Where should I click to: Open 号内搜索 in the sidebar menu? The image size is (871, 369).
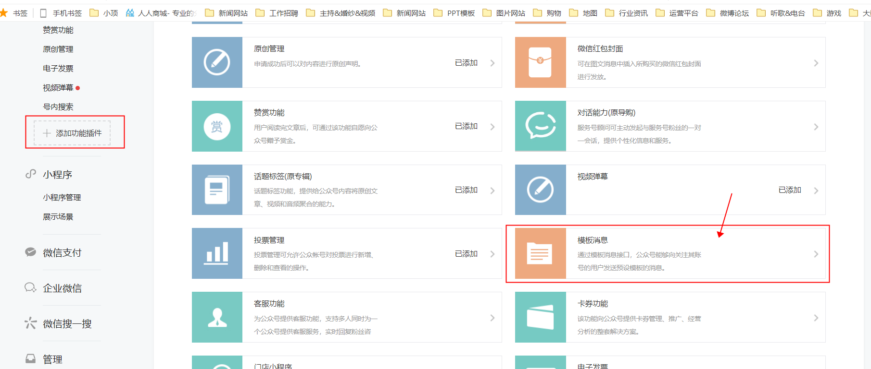point(58,107)
